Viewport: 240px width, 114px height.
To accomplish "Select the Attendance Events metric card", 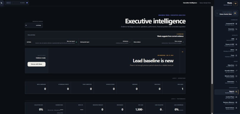I will [59, 88].
